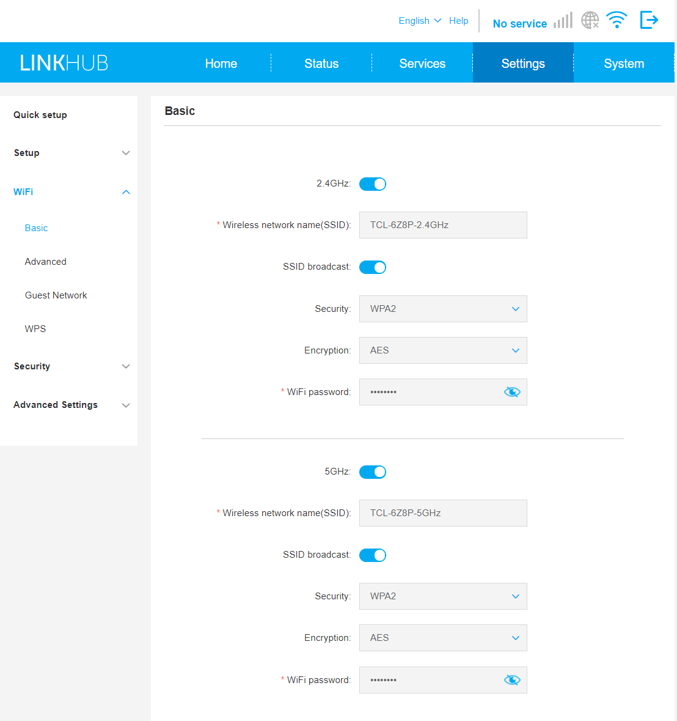Turn off 5GHz band switch

tap(373, 472)
